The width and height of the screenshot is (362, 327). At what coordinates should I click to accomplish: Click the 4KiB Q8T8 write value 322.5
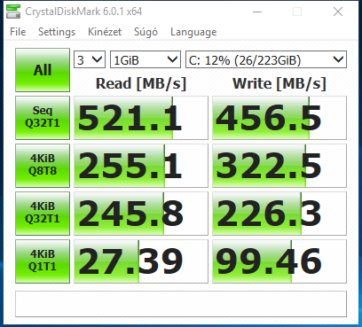pos(279,166)
